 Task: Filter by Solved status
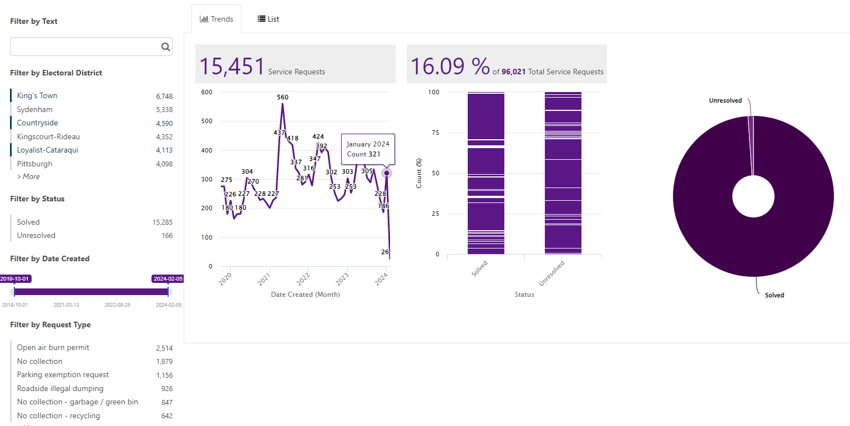tap(28, 222)
